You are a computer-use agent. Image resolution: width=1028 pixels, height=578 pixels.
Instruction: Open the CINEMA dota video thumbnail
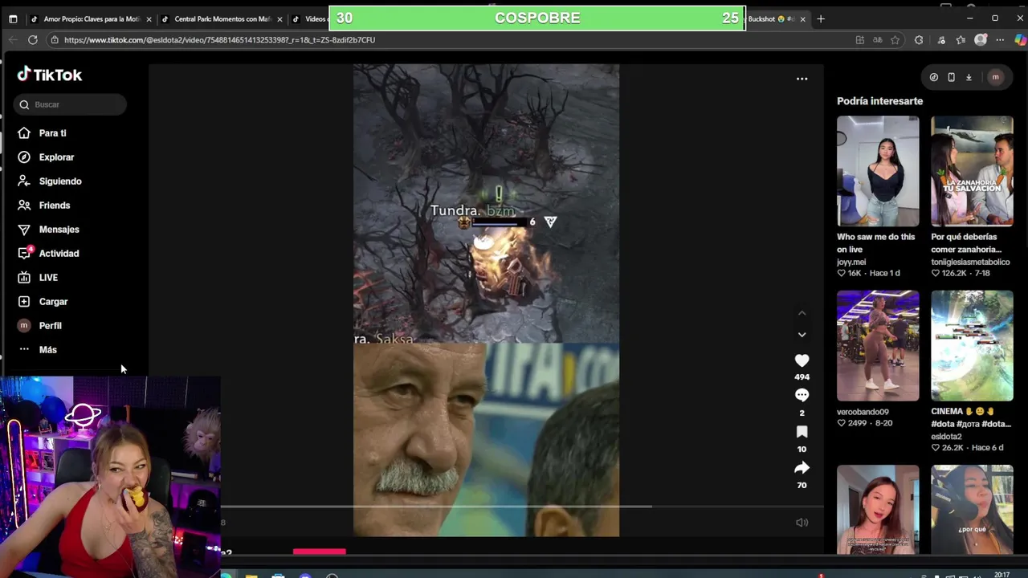click(972, 345)
